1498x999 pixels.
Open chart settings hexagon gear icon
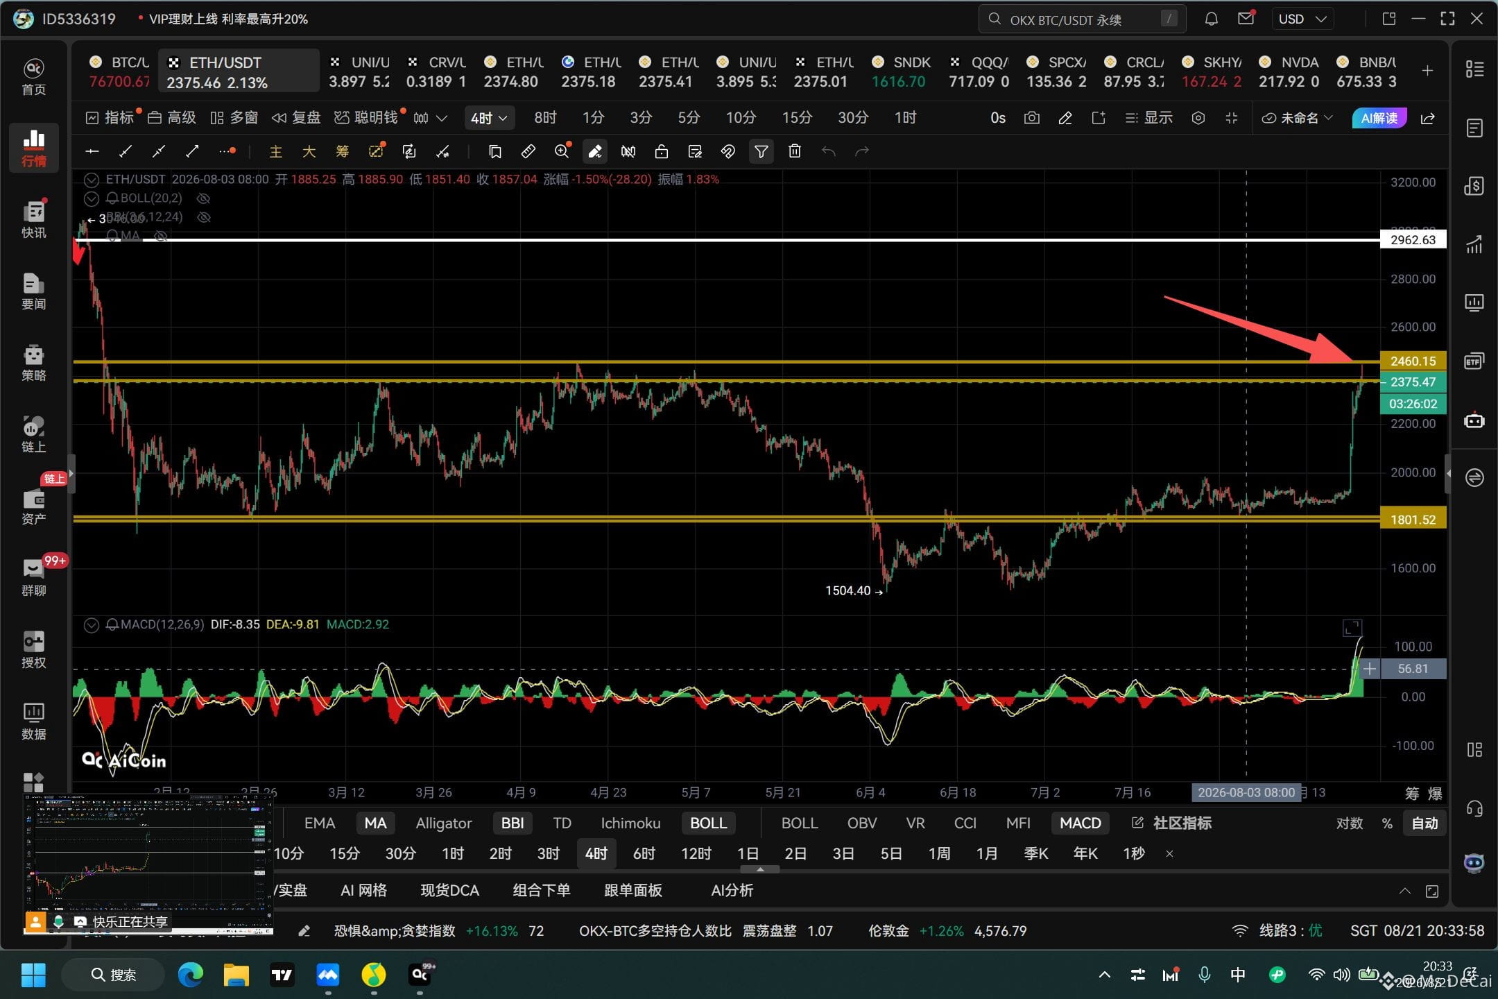pos(1198,118)
